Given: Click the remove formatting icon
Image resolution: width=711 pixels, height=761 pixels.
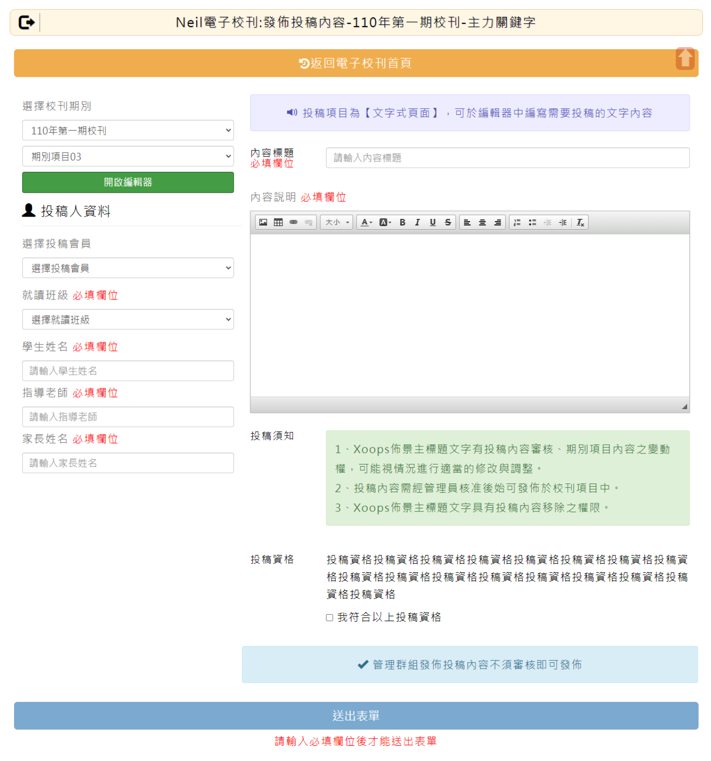Looking at the screenshot, I should tap(580, 222).
